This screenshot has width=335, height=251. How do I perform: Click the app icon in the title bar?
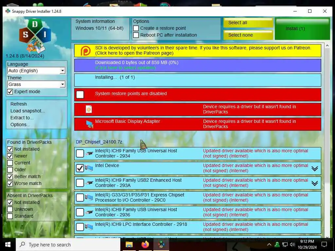[8, 11]
